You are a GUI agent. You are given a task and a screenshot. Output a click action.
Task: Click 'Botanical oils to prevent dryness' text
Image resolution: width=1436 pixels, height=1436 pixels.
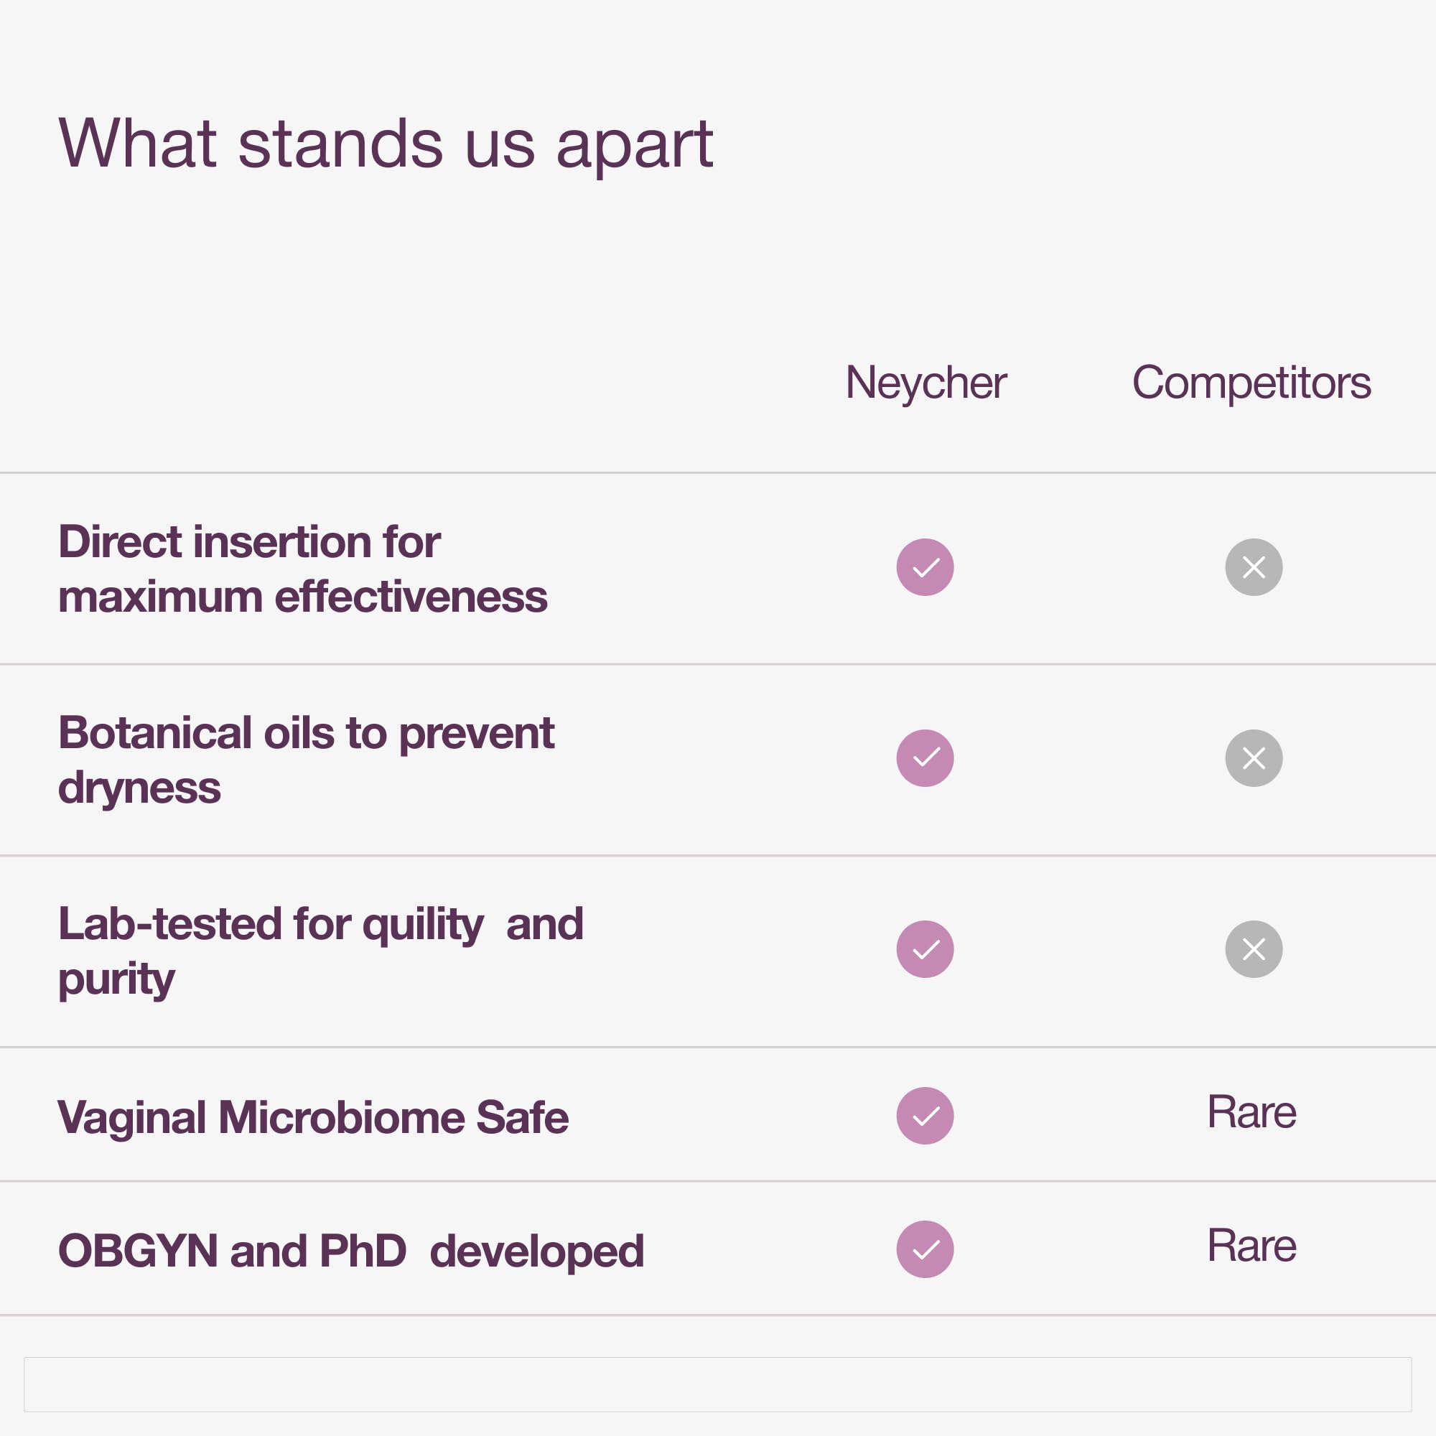(307, 760)
